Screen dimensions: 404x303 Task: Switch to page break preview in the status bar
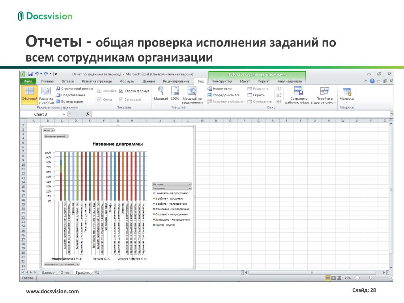coord(339,278)
